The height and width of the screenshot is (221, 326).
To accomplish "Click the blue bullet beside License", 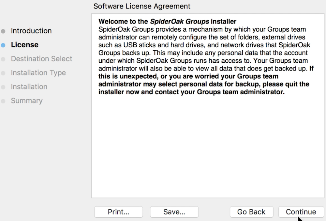I will [x=3, y=45].
